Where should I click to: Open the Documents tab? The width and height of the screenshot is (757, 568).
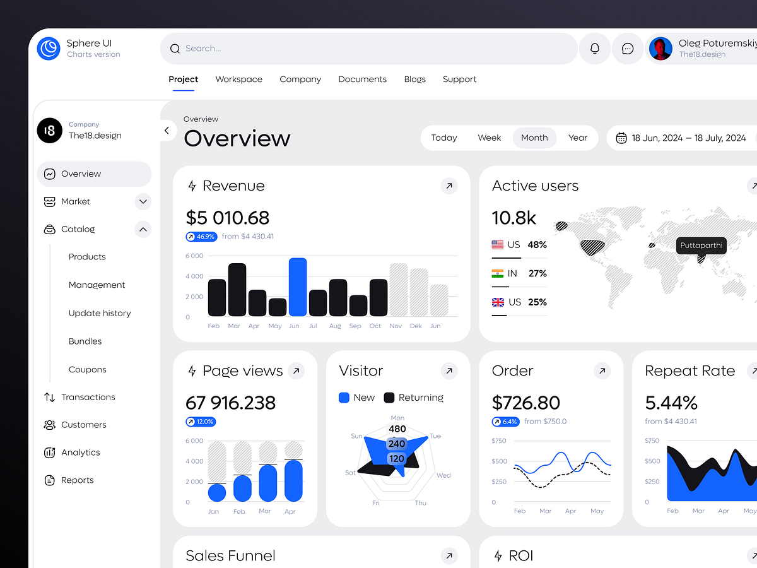tap(362, 79)
